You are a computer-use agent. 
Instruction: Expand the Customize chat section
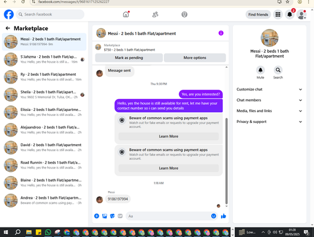tap(269, 89)
